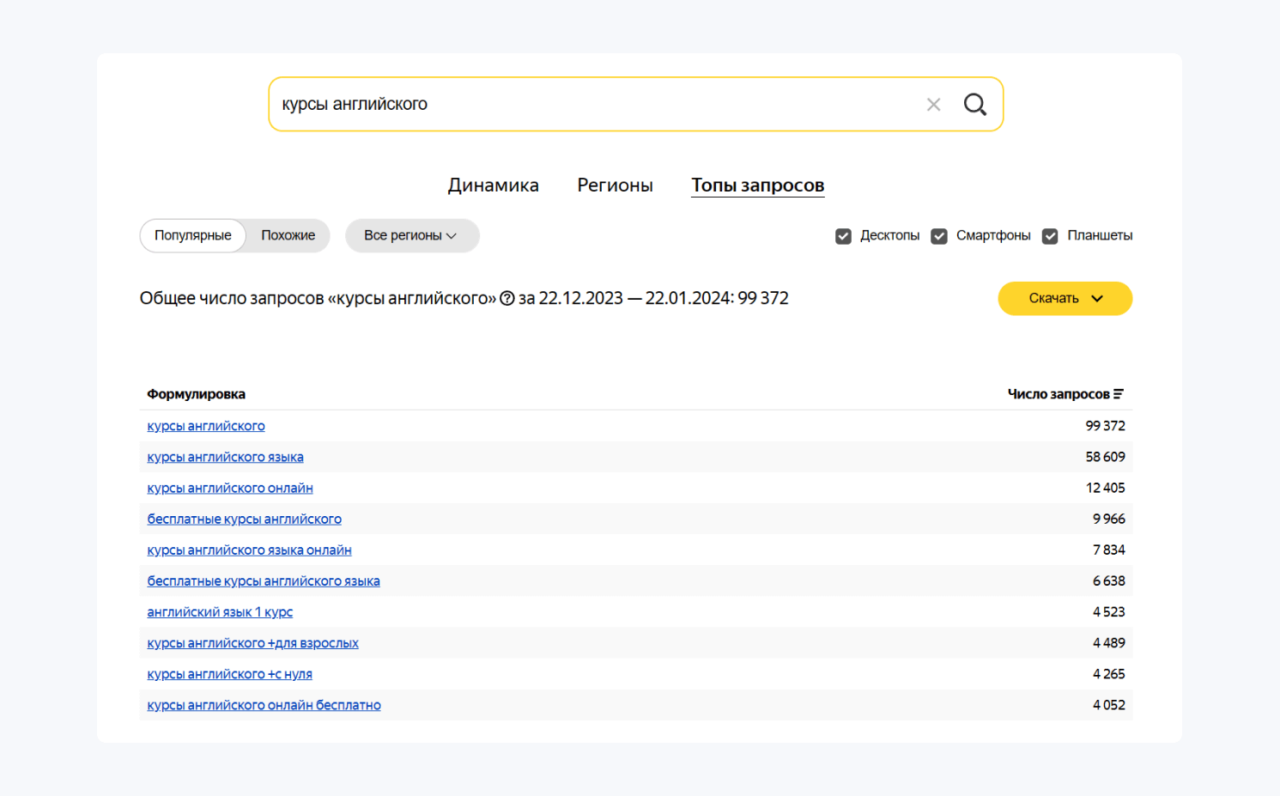Select the Популярные toggle option
This screenshot has height=796, width=1280.
click(193, 235)
